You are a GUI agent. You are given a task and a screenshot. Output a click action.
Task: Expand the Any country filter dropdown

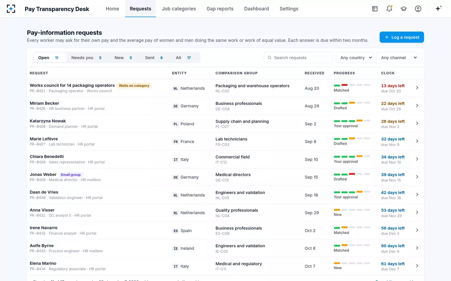355,57
